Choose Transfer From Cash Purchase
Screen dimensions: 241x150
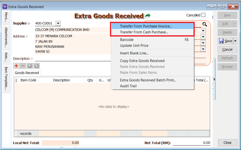[144, 32]
